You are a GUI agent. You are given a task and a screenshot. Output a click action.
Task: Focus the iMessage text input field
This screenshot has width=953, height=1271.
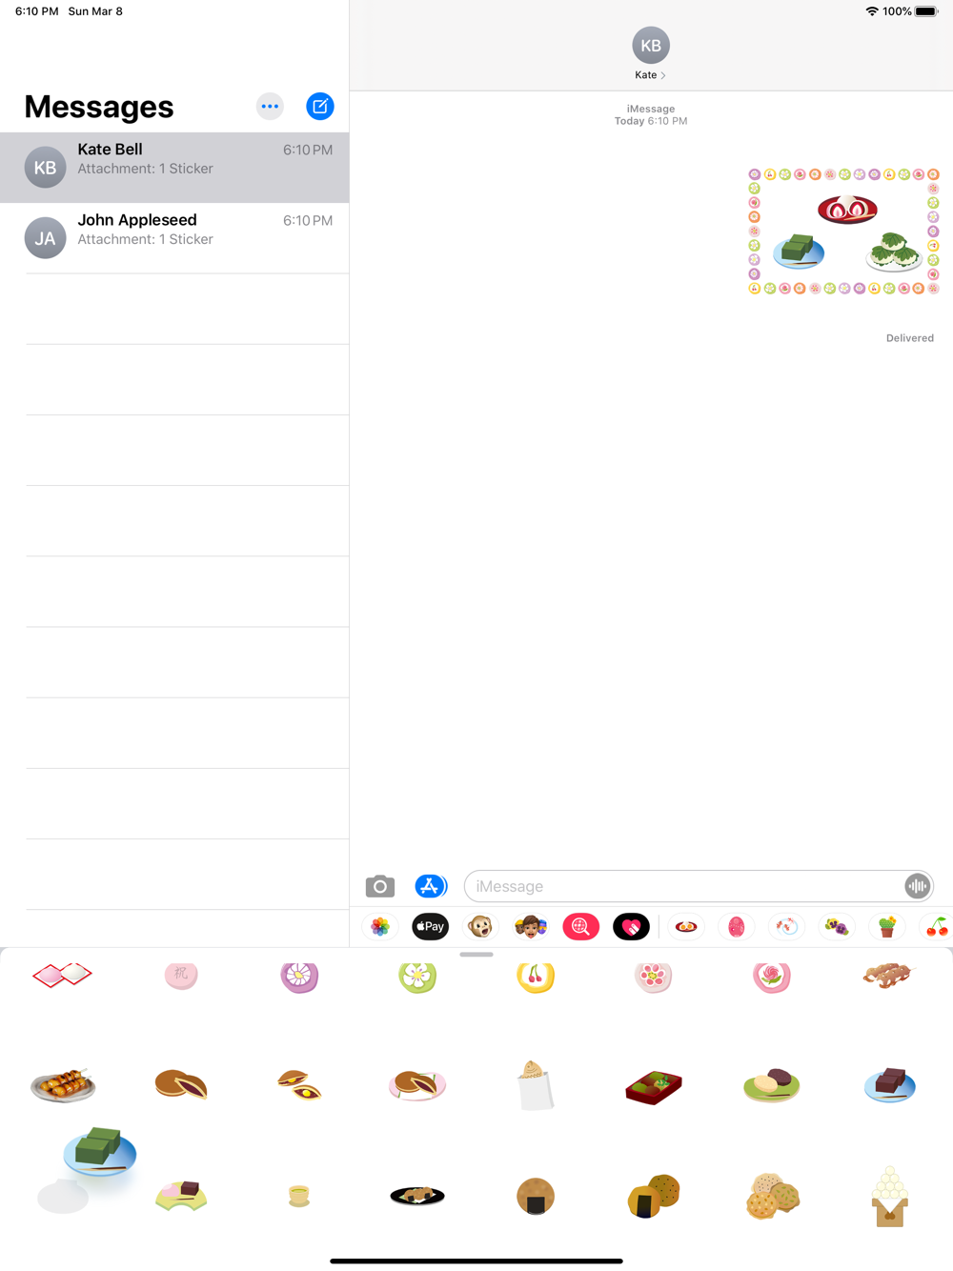tap(683, 886)
